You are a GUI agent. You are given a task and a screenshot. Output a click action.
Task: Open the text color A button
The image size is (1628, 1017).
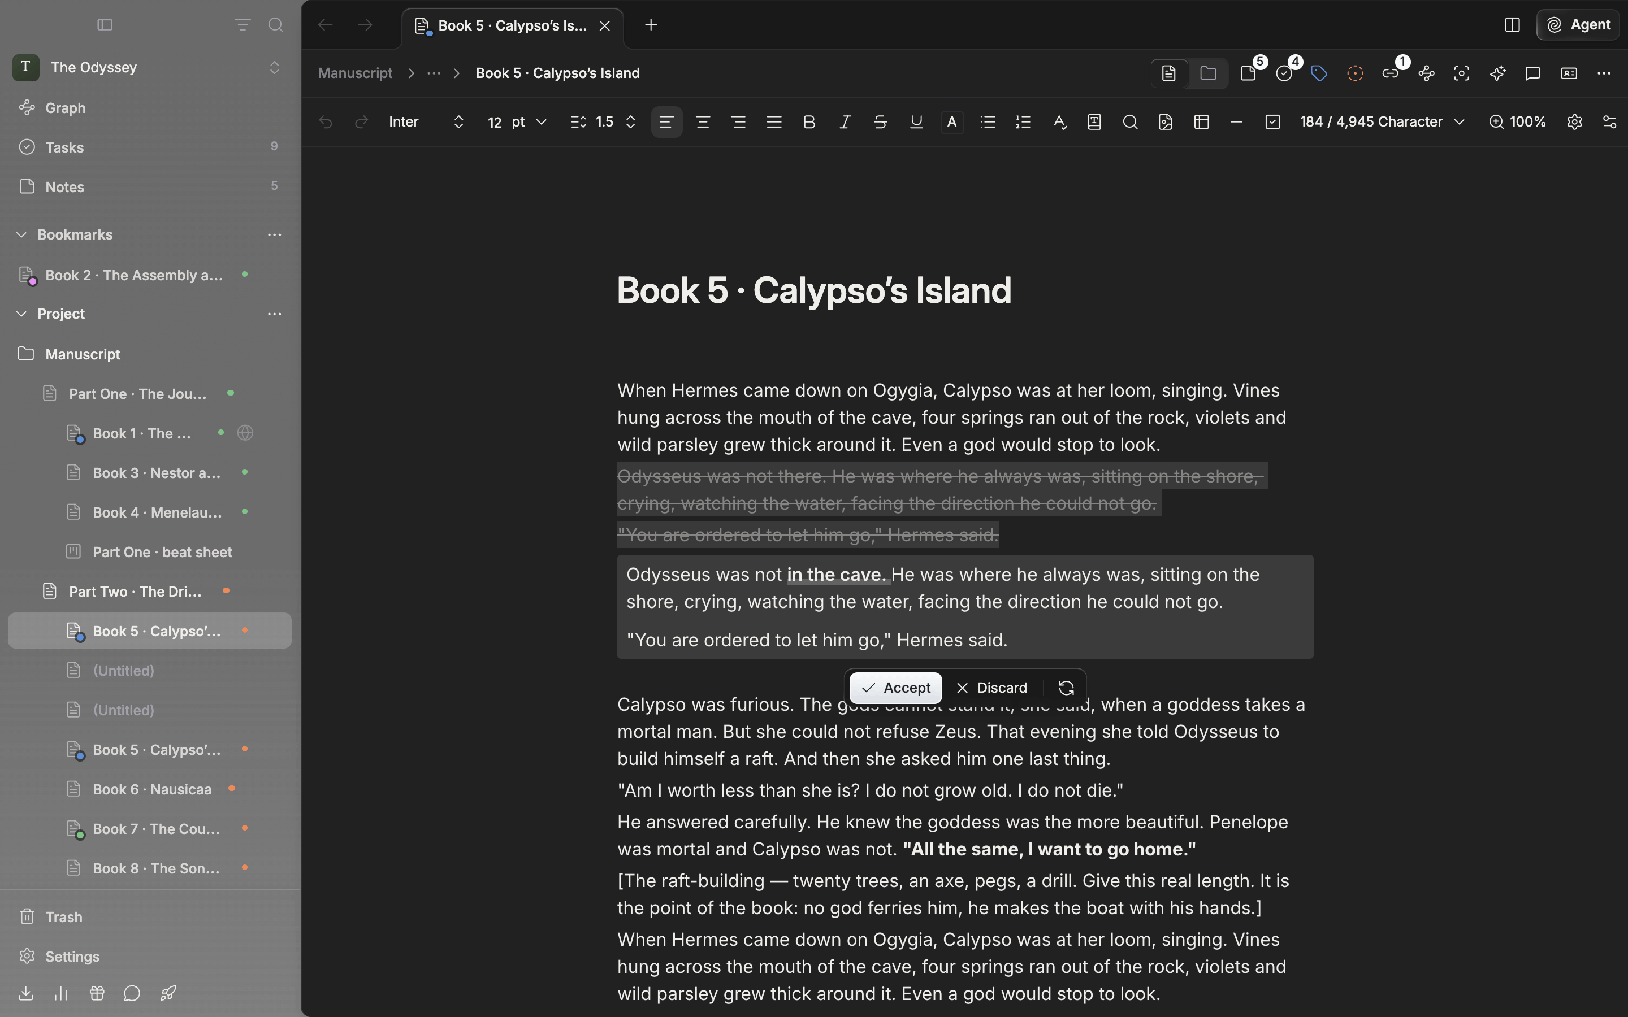point(952,121)
